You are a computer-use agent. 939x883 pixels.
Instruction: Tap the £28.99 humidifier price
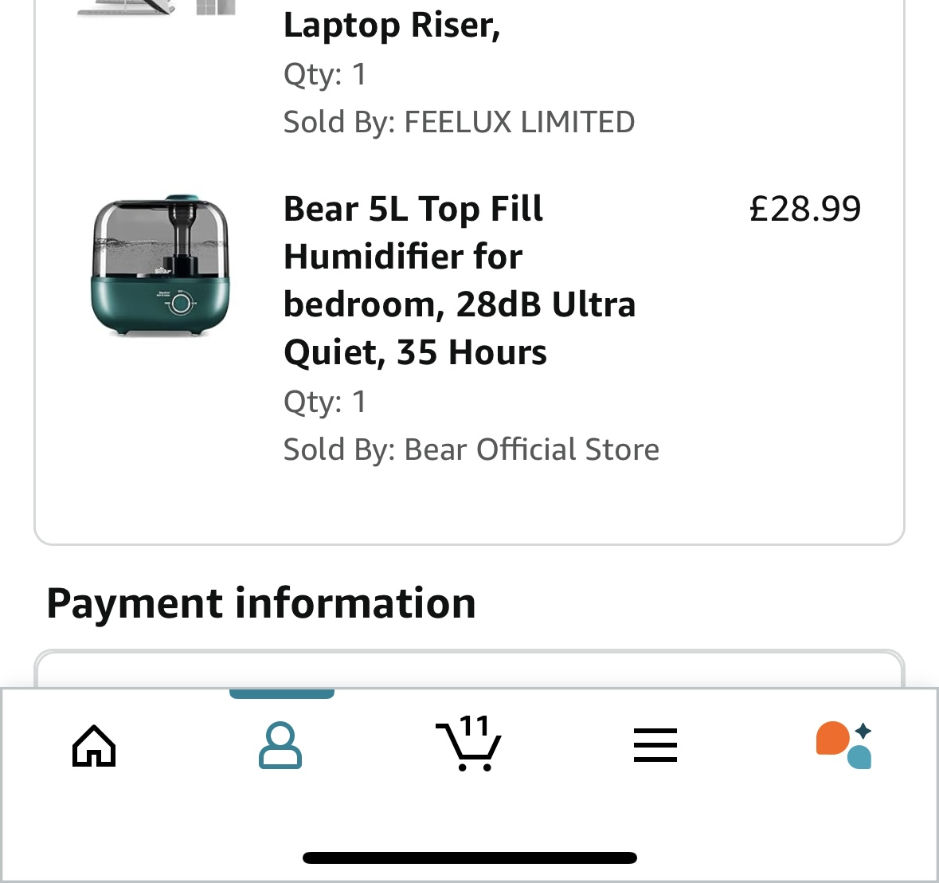(x=804, y=209)
